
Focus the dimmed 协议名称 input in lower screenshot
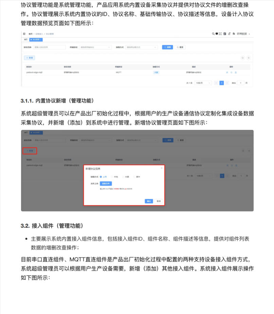[50, 140]
